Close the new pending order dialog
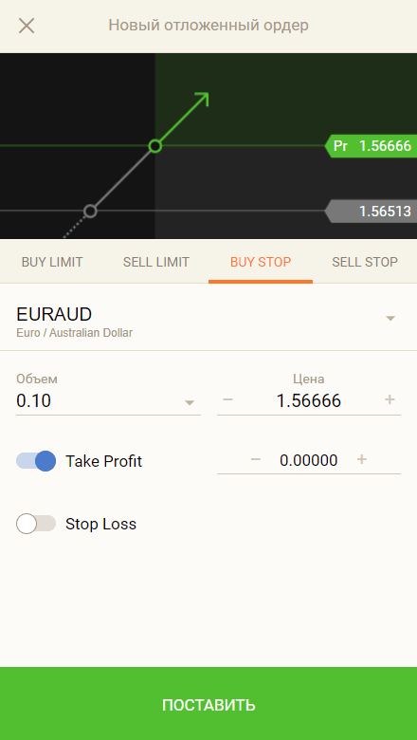The width and height of the screenshot is (417, 740). point(27,26)
